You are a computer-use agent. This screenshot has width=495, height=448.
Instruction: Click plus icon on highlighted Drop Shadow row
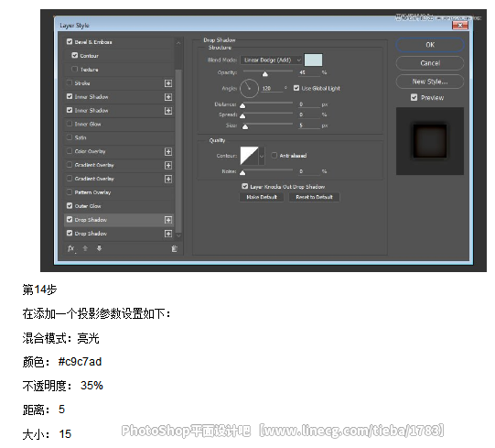click(168, 220)
